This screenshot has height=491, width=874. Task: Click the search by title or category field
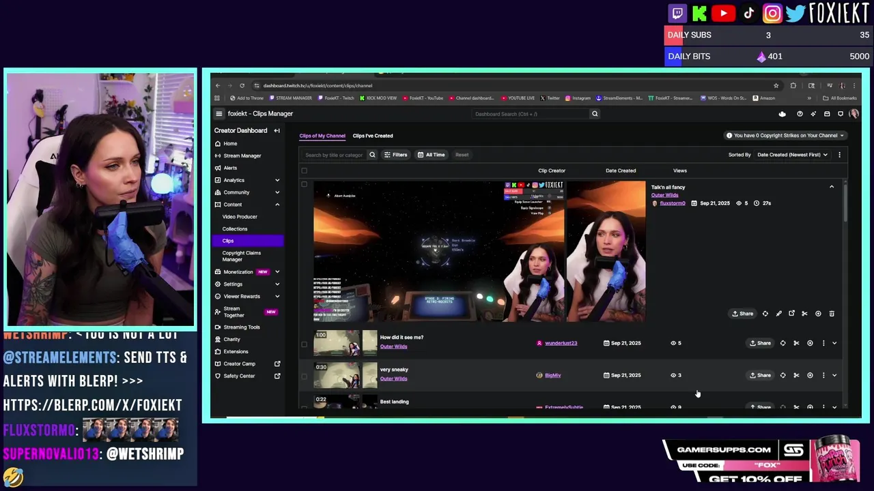(x=334, y=155)
